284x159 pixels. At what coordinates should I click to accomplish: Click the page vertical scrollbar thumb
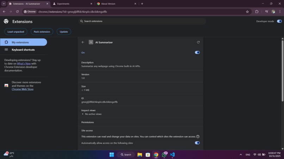tap(282, 71)
